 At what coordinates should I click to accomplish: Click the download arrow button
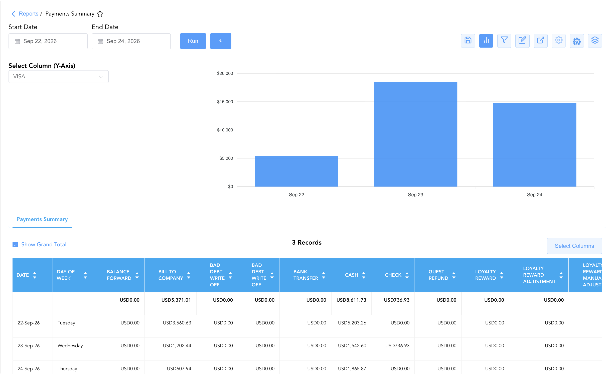click(221, 41)
